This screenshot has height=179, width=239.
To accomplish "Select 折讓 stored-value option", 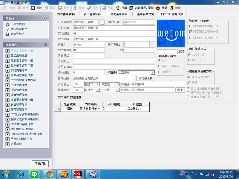I will click(189, 83).
